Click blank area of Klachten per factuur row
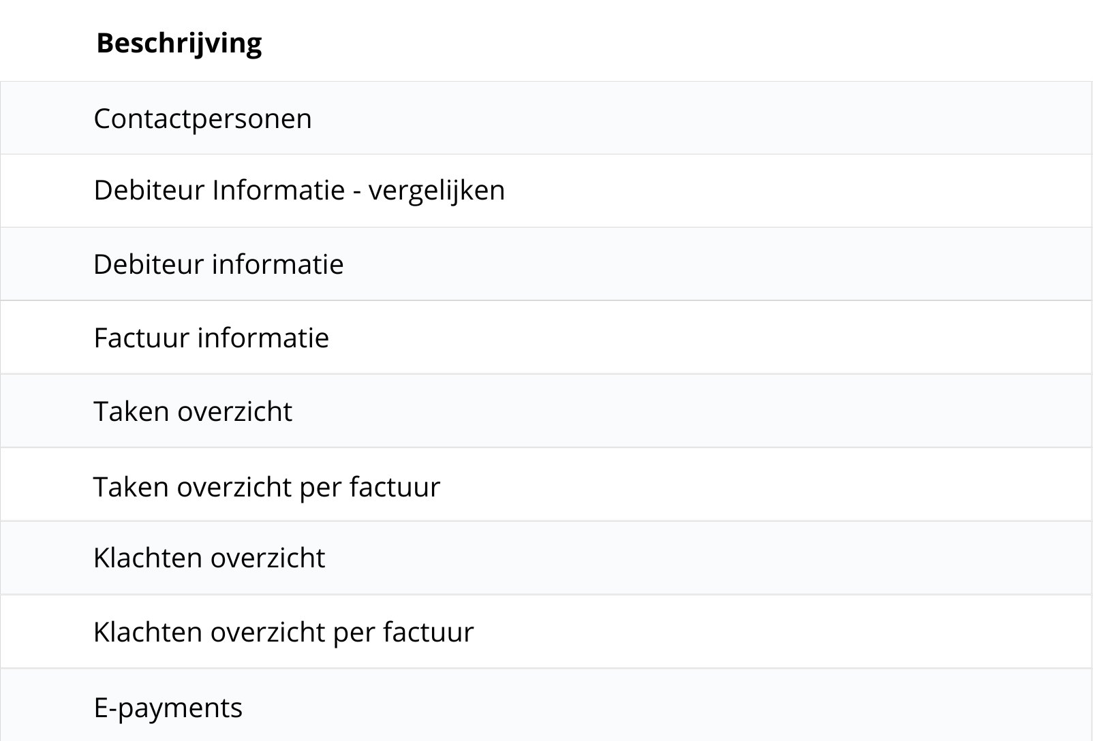The height and width of the screenshot is (741, 1093). [x=750, y=632]
